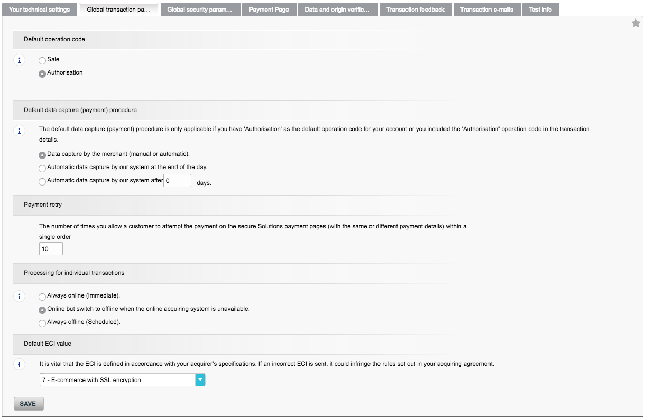
Task: Open the Data and origin verification tab
Action: click(338, 9)
